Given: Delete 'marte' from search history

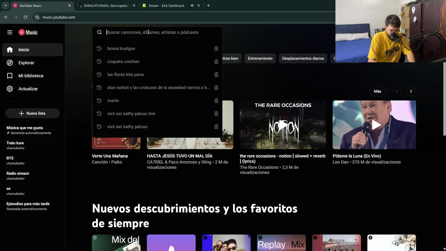Looking at the screenshot, I should pyautogui.click(x=216, y=100).
